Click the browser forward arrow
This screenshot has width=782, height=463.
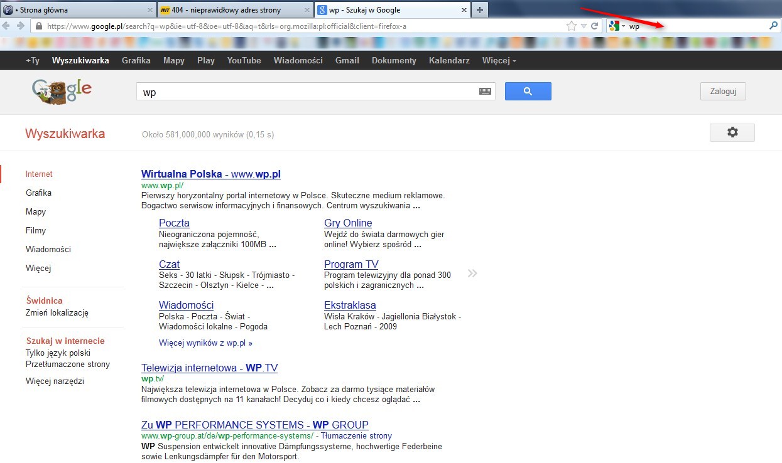(x=20, y=26)
